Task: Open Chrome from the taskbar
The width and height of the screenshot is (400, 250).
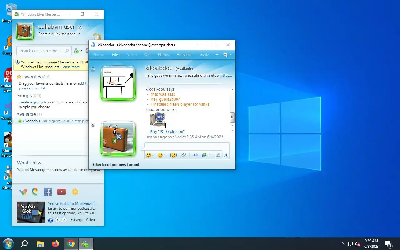Action: (71, 244)
